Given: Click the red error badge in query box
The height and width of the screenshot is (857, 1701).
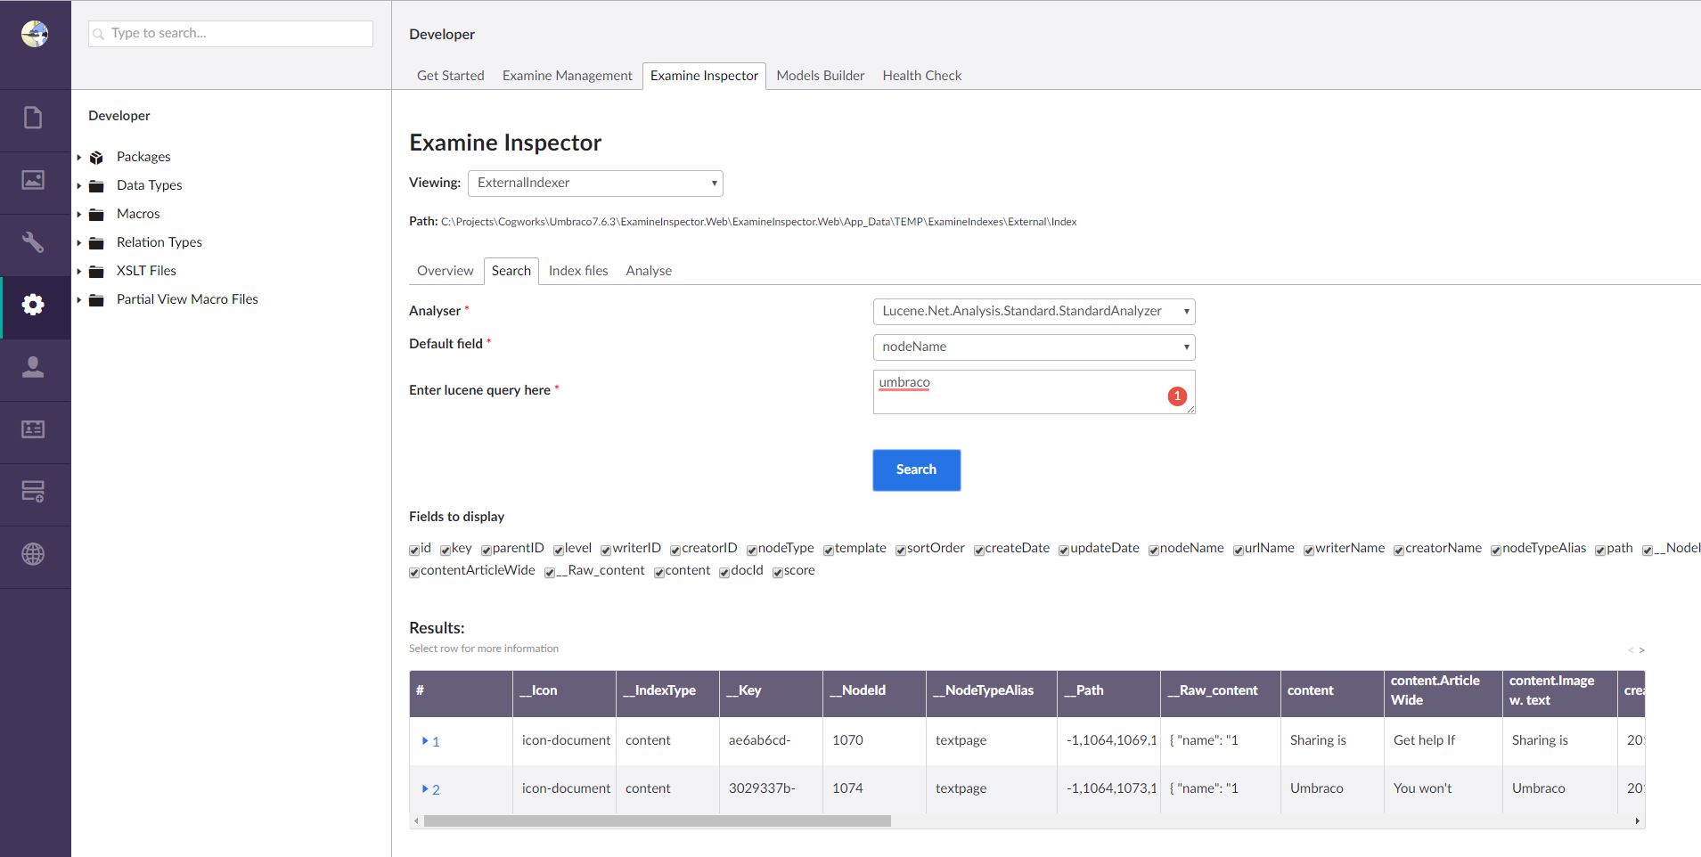Looking at the screenshot, I should pyautogui.click(x=1177, y=396).
